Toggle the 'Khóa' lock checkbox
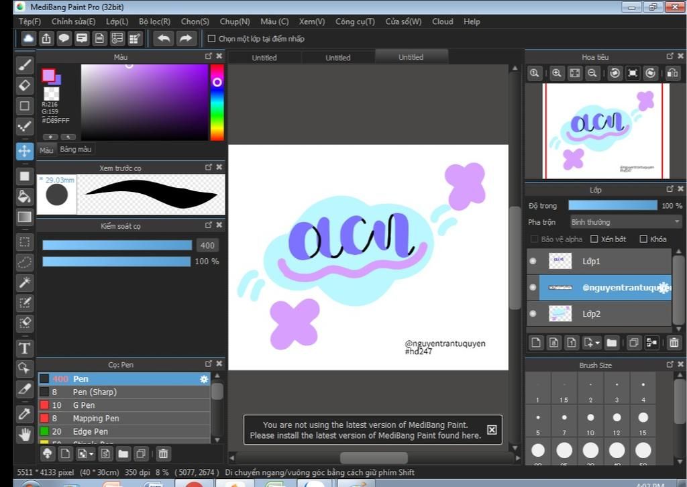The image size is (687, 487). point(643,239)
